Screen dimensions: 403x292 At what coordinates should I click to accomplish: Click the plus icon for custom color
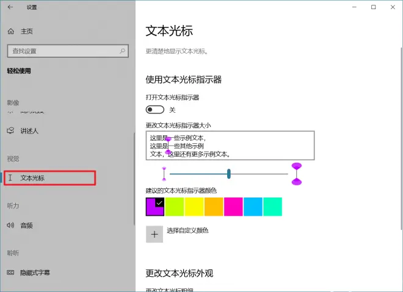[154, 234]
